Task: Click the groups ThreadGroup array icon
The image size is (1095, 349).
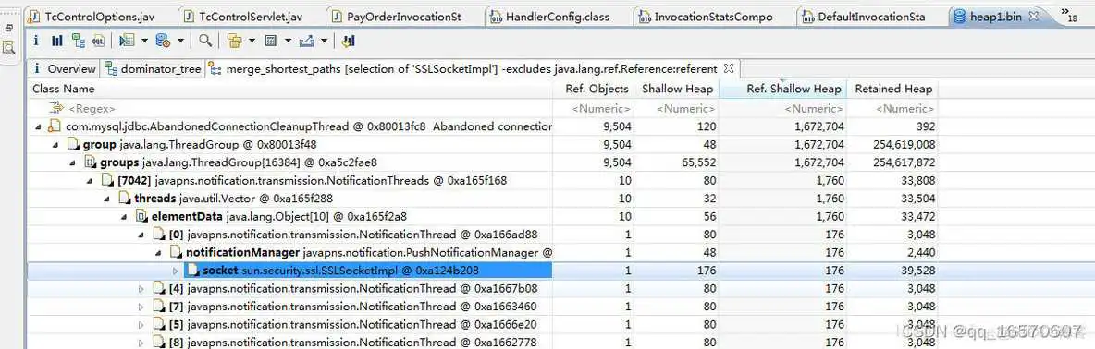Action: [90, 162]
